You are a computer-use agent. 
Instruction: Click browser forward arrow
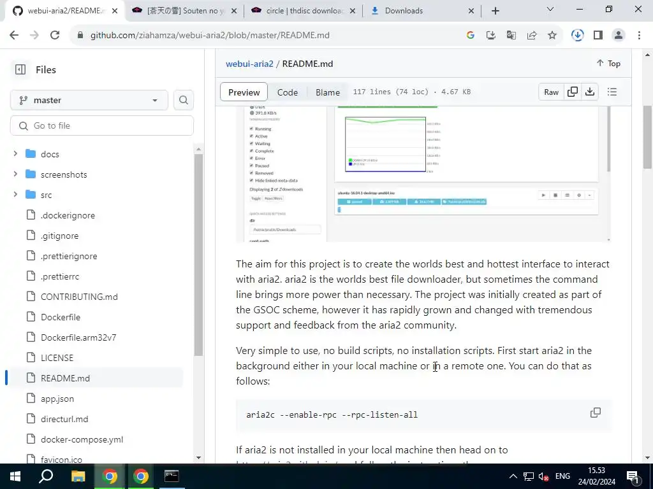click(34, 36)
